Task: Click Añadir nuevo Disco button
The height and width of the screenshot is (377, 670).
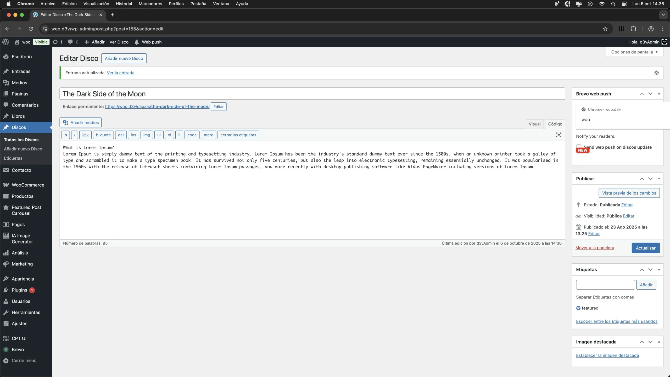Action: (124, 58)
